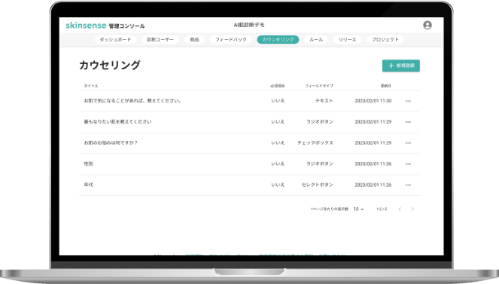Switch to the 診断ユーザー tab
This screenshot has width=499, height=284.
(x=160, y=39)
